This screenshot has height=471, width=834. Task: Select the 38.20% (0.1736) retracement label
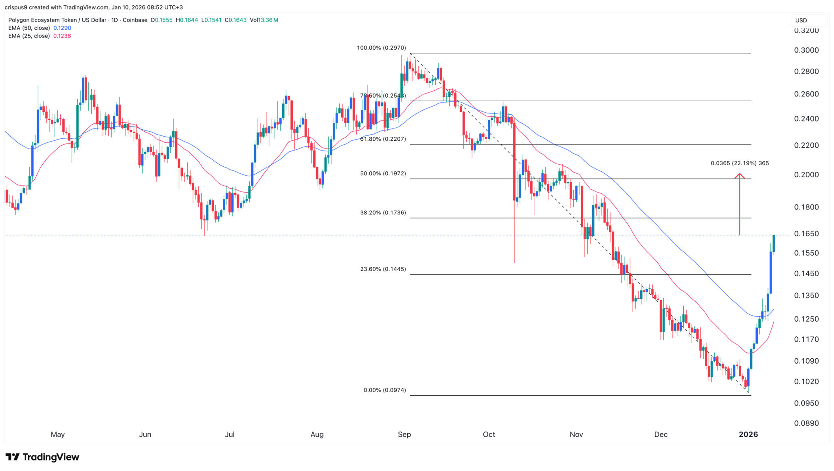383,213
